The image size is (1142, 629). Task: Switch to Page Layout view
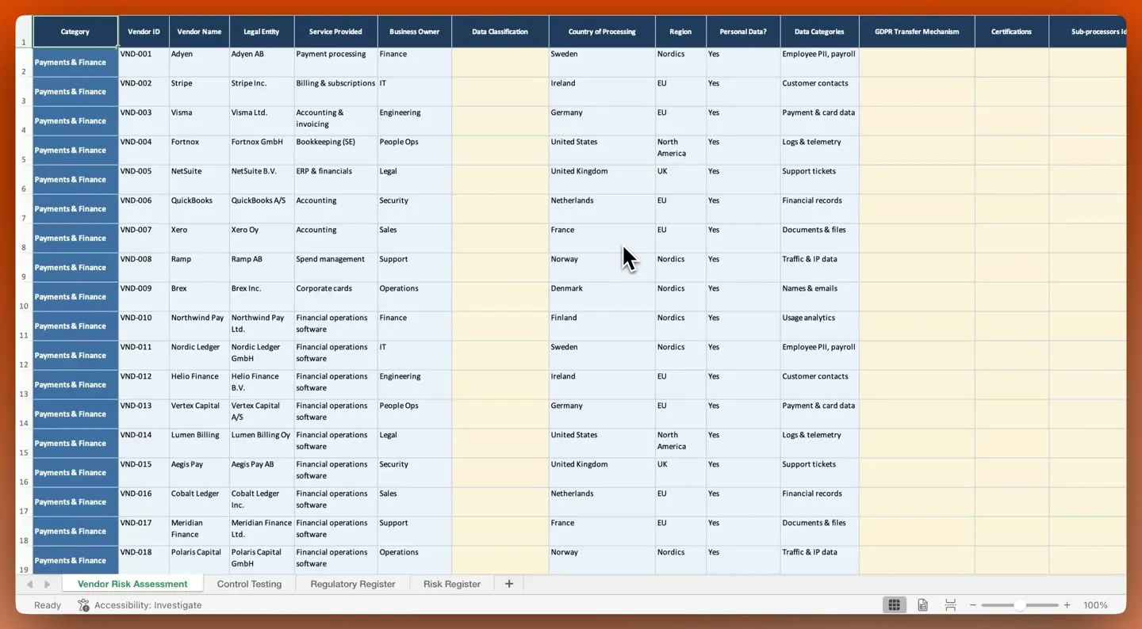(x=922, y=605)
